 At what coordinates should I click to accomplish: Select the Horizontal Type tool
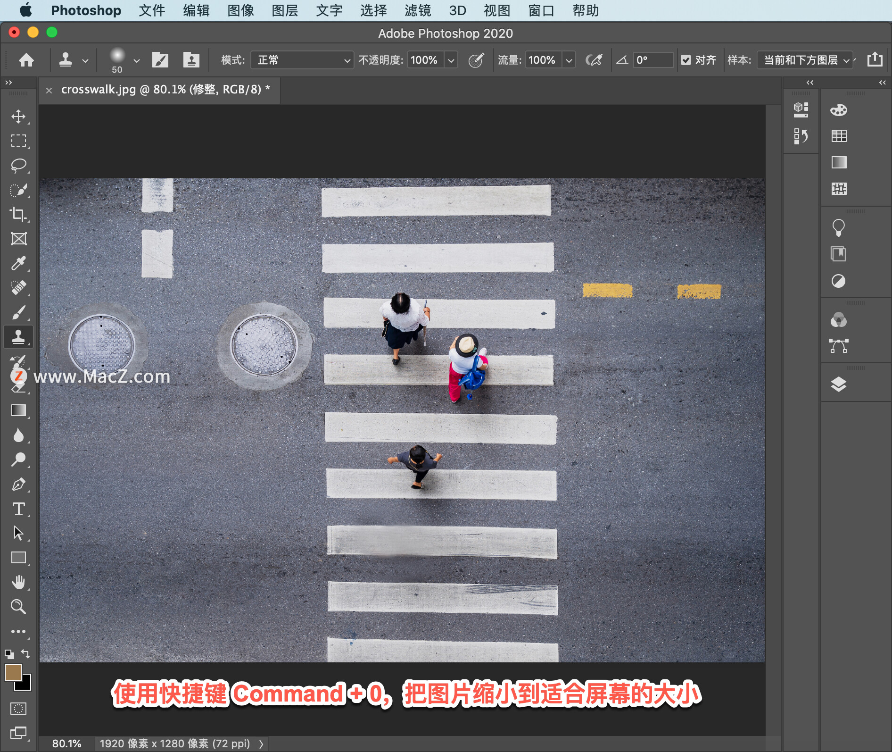coord(18,509)
